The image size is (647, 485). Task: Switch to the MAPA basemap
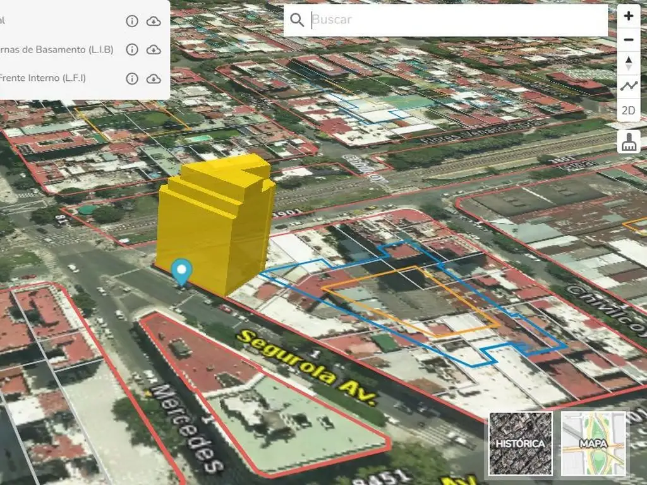593,443
